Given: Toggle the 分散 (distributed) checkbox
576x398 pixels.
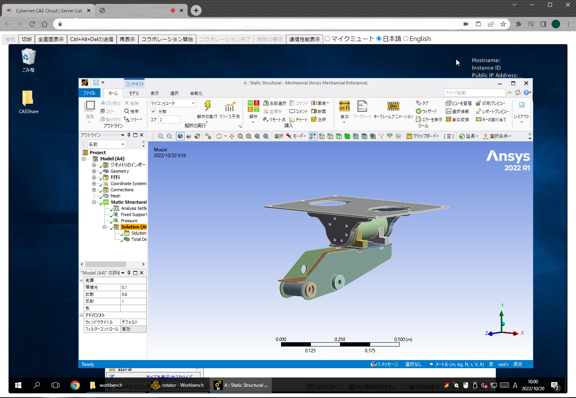Looking at the screenshot, I should (x=153, y=112).
